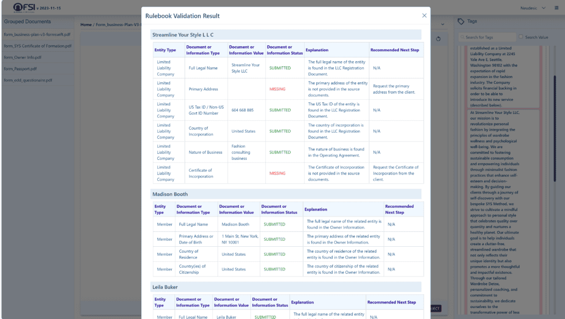Open form_edd_questionaire.pdf document

click(x=28, y=80)
